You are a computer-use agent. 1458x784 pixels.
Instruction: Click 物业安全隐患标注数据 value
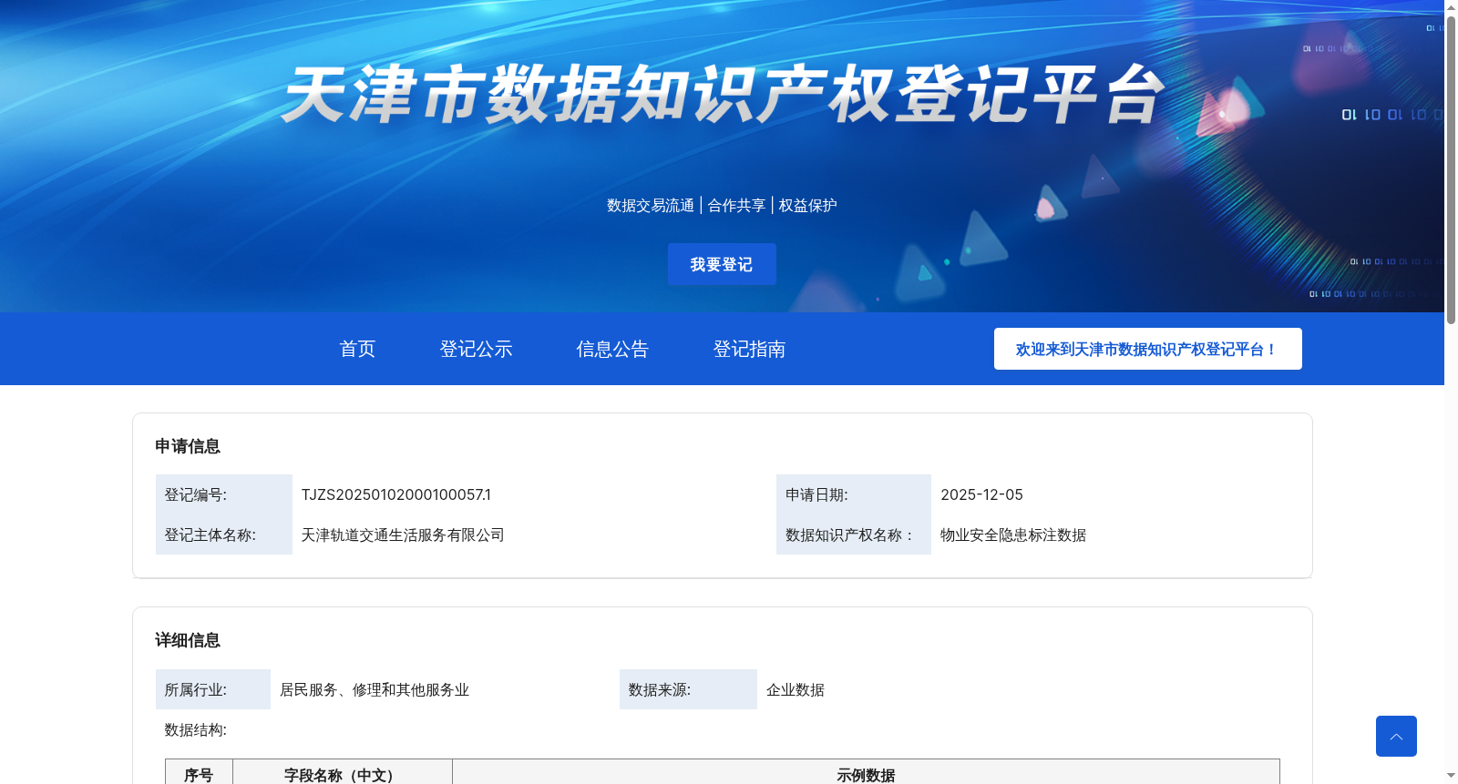(x=1013, y=535)
